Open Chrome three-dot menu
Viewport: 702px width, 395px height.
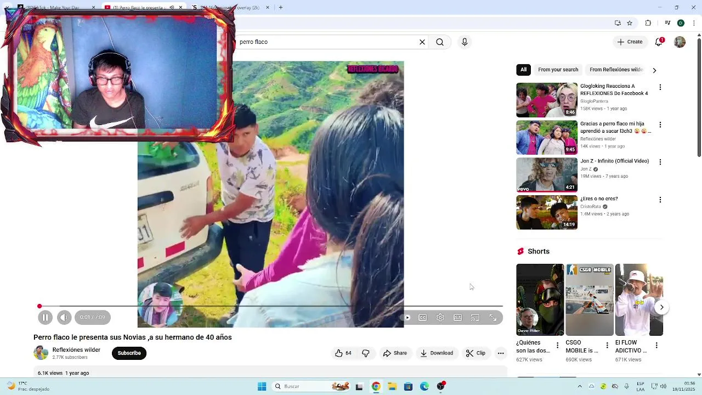[694, 23]
